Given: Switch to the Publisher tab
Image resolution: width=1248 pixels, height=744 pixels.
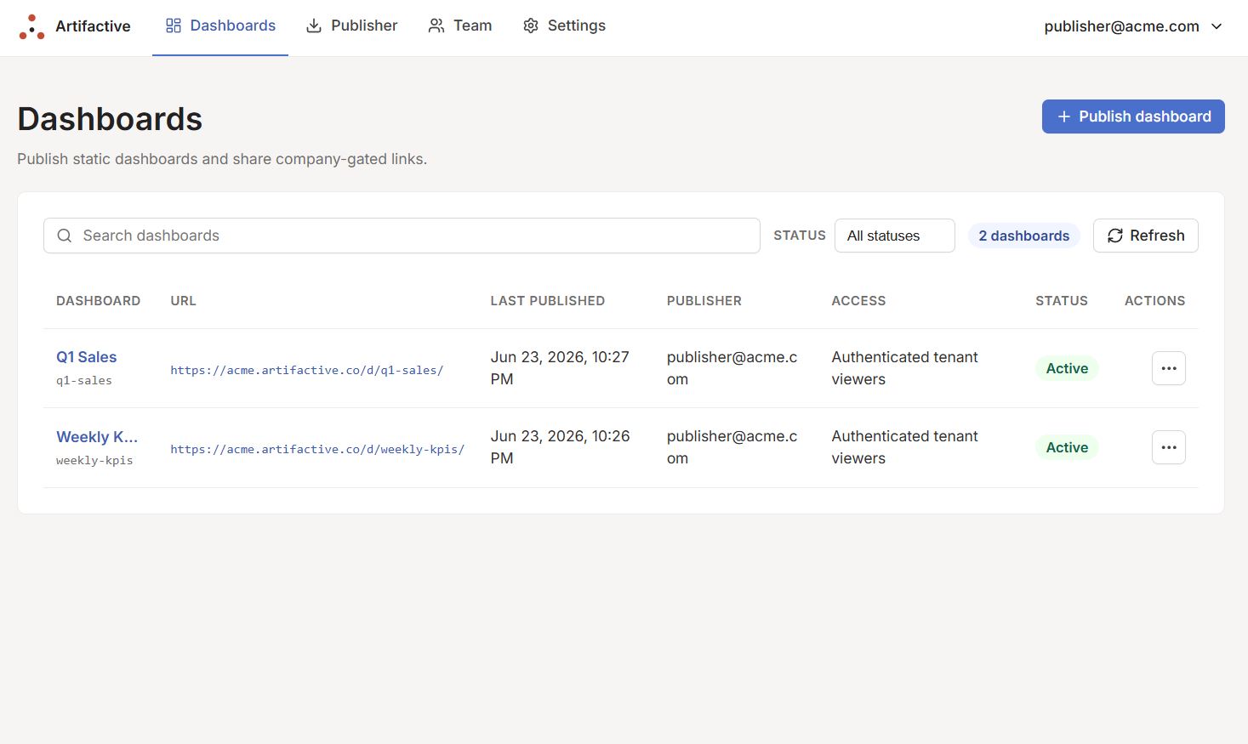Looking at the screenshot, I should pyautogui.click(x=351, y=26).
